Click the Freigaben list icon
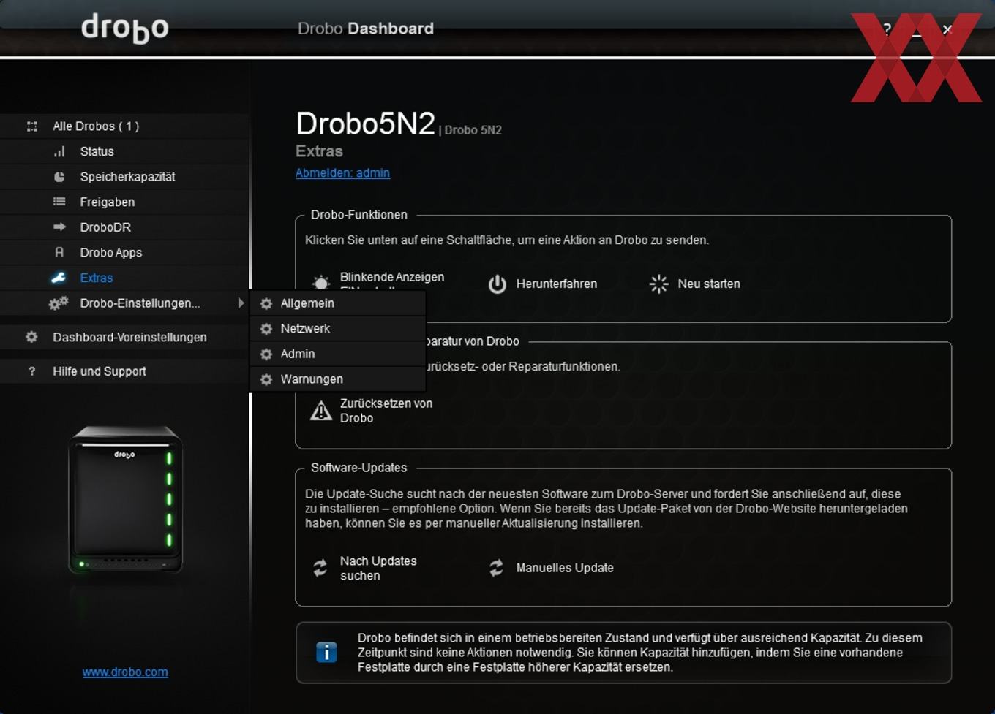This screenshot has height=714, width=995. tap(59, 202)
